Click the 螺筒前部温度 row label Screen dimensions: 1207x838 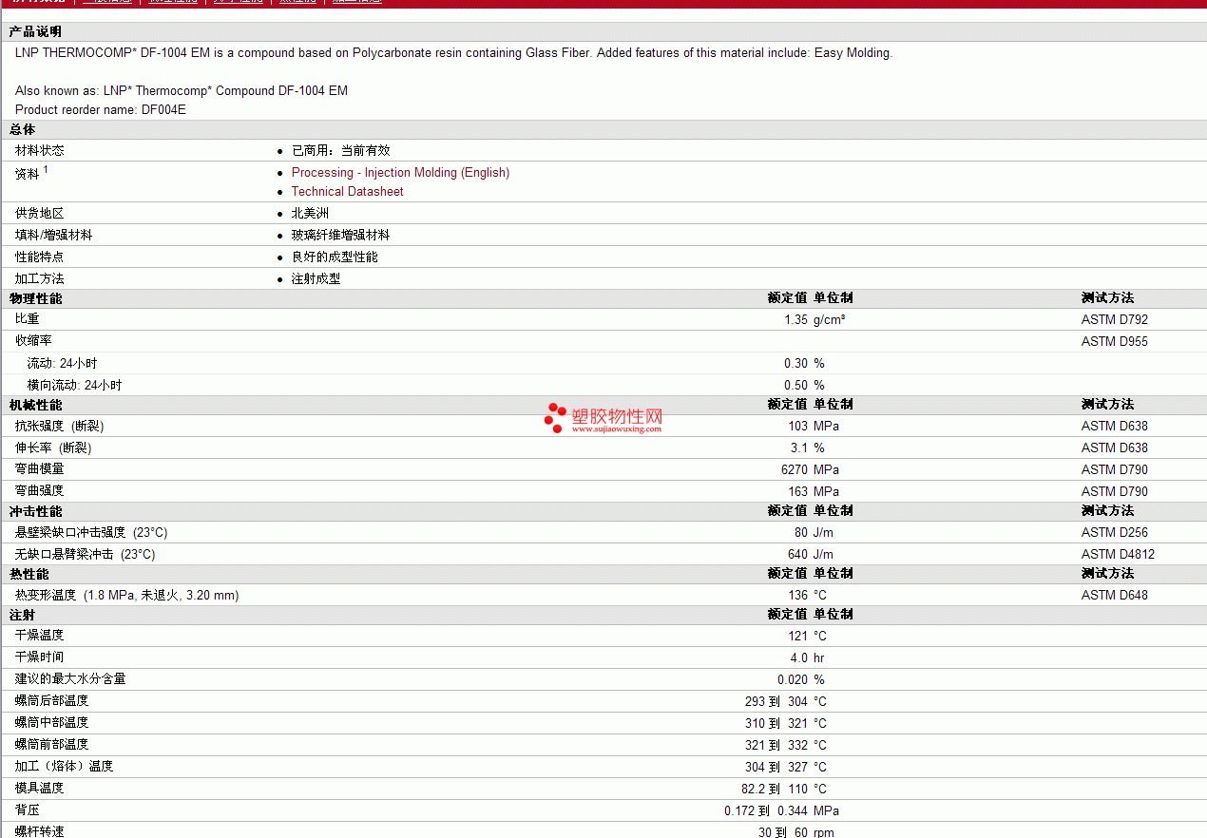click(52, 744)
